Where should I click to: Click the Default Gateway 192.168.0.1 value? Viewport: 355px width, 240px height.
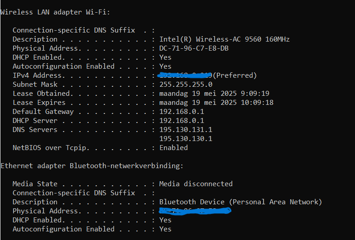point(182,111)
